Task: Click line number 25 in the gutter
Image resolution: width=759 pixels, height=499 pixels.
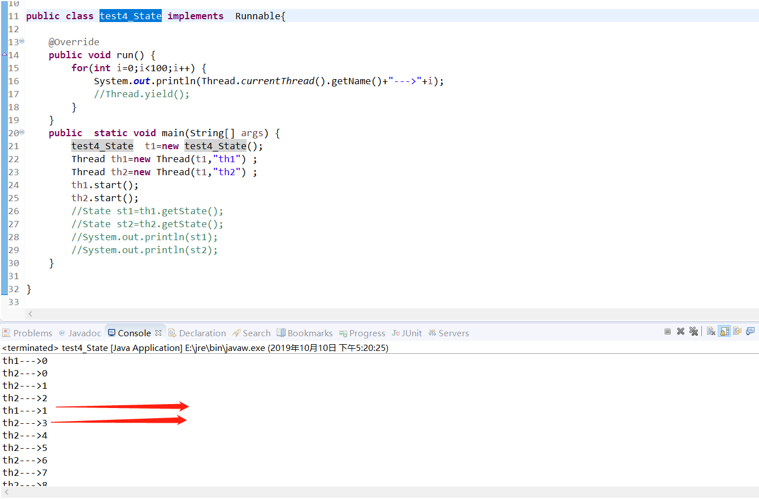Action: [13, 198]
